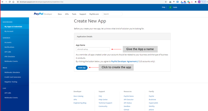Open Hyperwallet footer link

pyautogui.click(x=153, y=103)
